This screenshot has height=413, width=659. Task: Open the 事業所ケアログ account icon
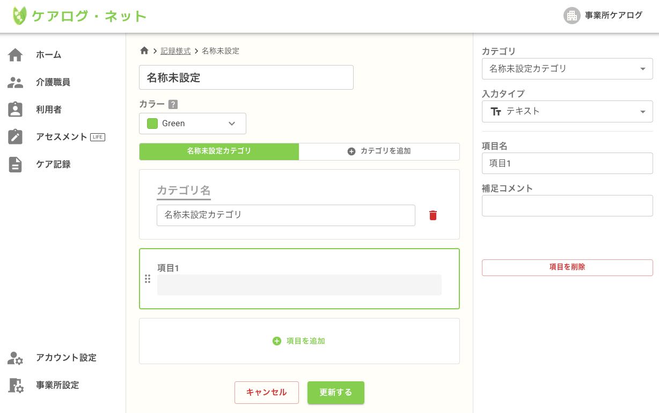click(572, 16)
